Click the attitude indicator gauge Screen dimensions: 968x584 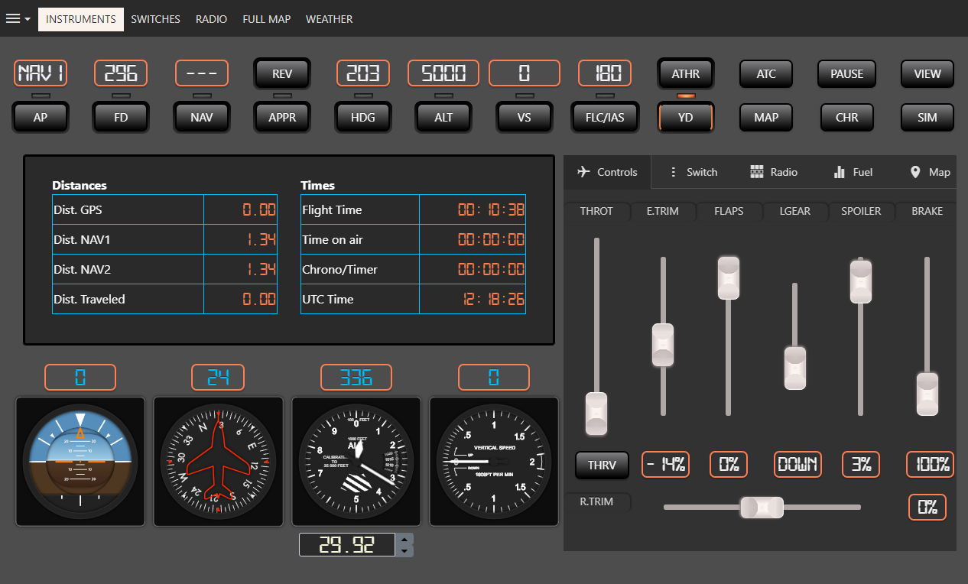[x=80, y=462]
